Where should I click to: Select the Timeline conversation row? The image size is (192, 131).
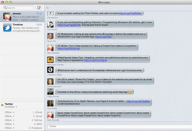(22, 28)
